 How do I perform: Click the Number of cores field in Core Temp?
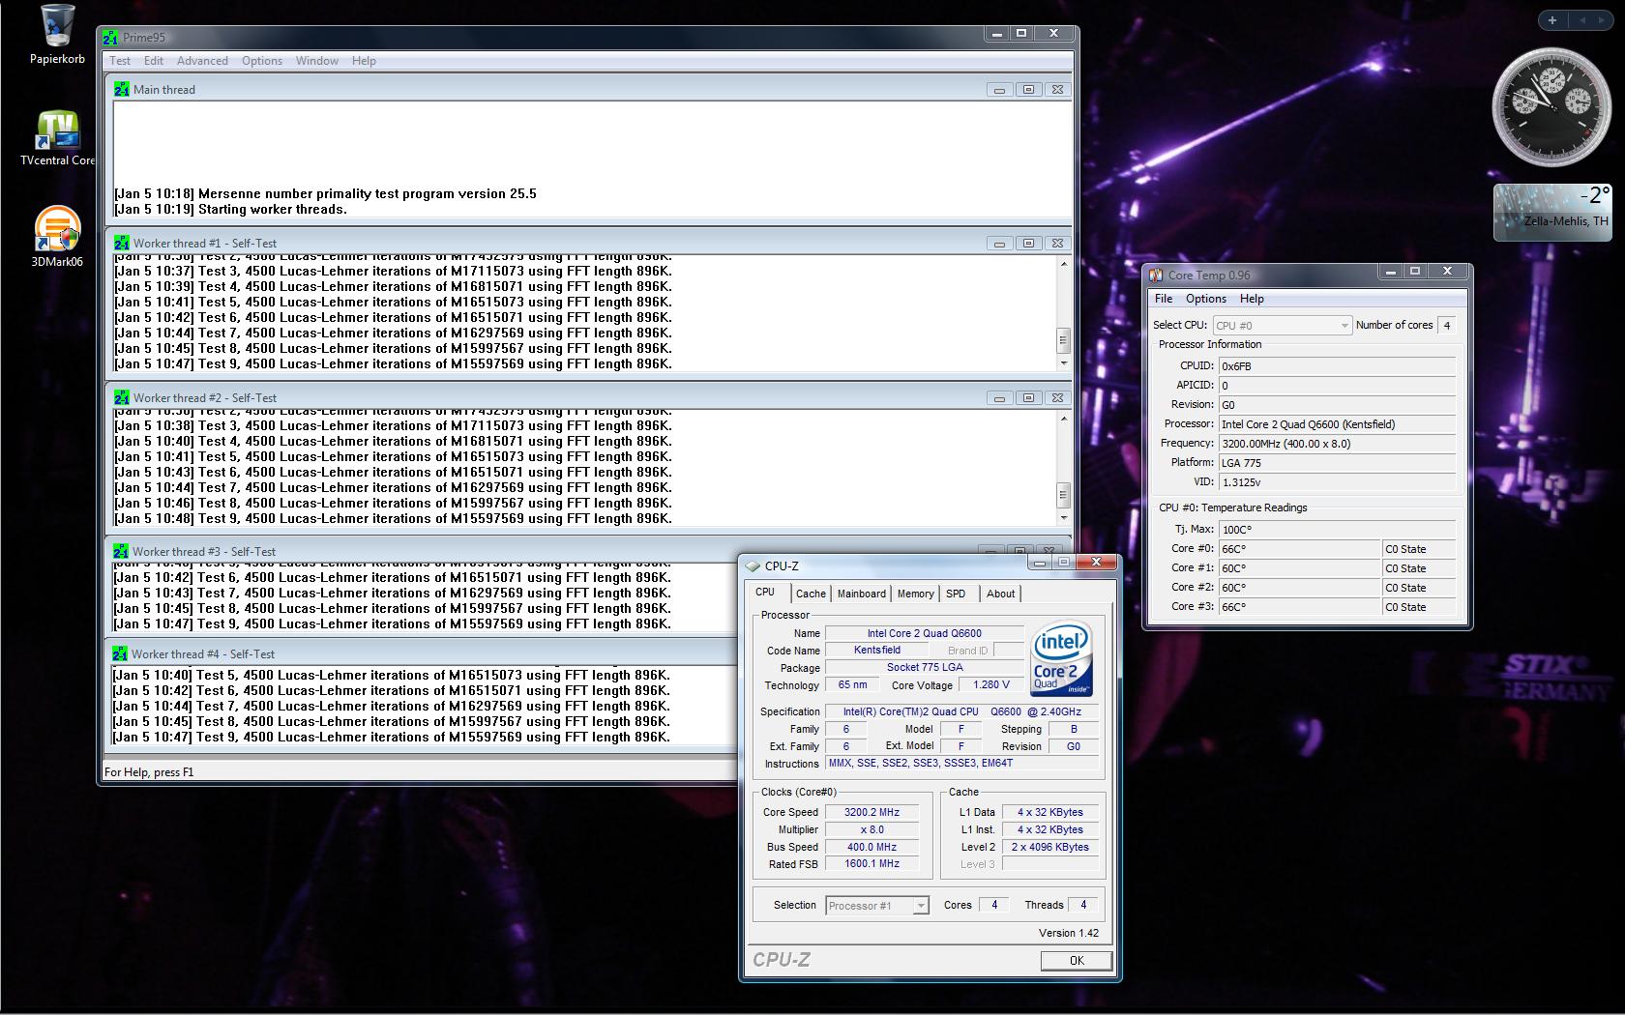tap(1446, 326)
